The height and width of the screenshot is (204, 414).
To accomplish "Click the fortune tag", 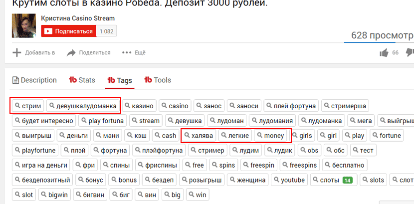I will tap(387, 135).
